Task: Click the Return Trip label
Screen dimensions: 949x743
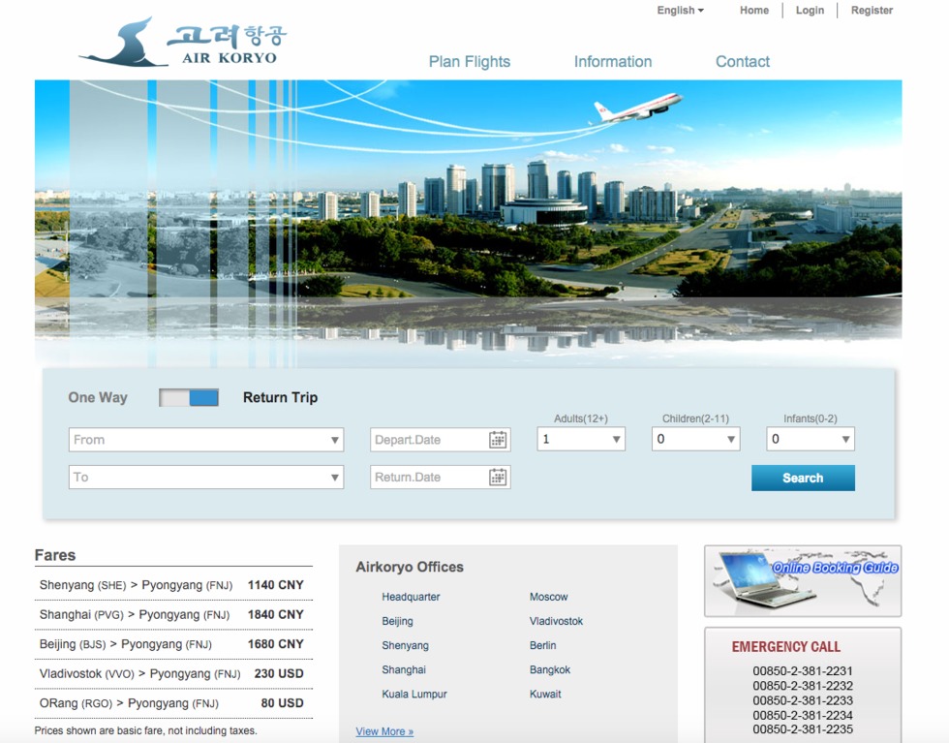Action: [x=280, y=398]
